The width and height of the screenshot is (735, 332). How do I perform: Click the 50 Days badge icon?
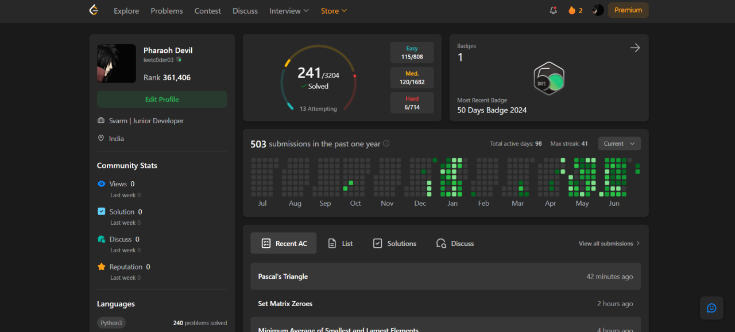pyautogui.click(x=549, y=79)
